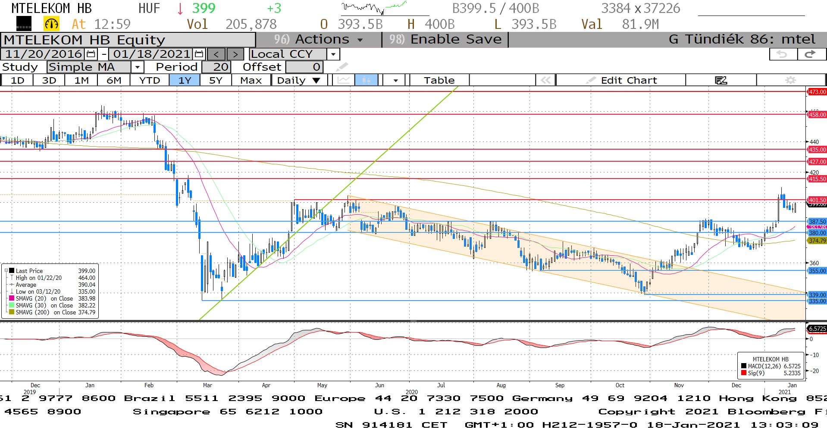Open the end date calendar picker
Viewport: 827px width, 442px height.
[x=199, y=54]
